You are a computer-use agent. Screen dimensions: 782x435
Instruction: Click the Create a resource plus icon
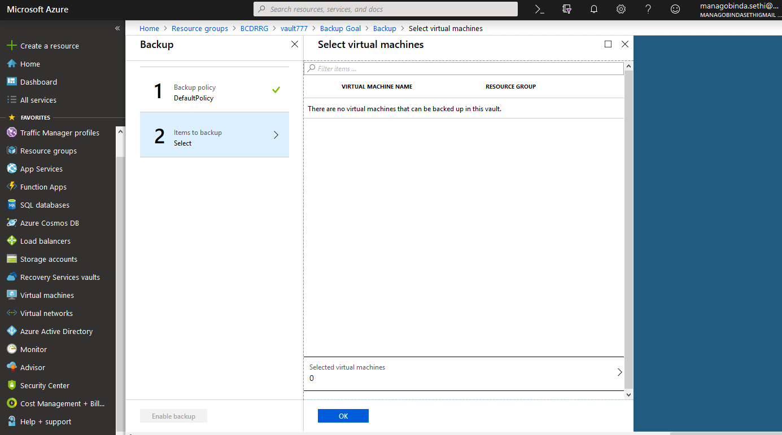(11, 46)
